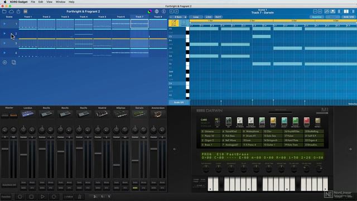Click the color wheel icon
This screenshot has width=357, height=201.
(149, 12)
